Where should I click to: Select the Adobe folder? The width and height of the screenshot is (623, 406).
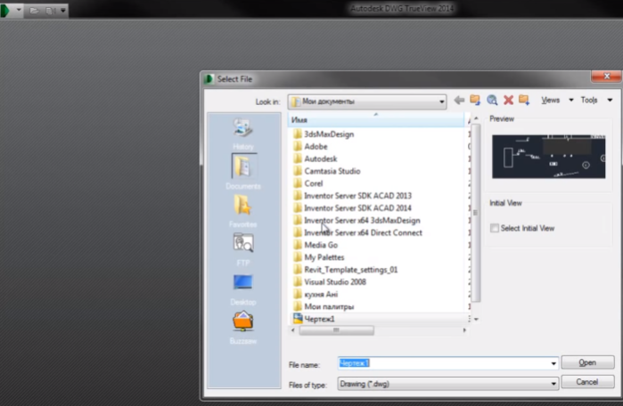pos(316,146)
